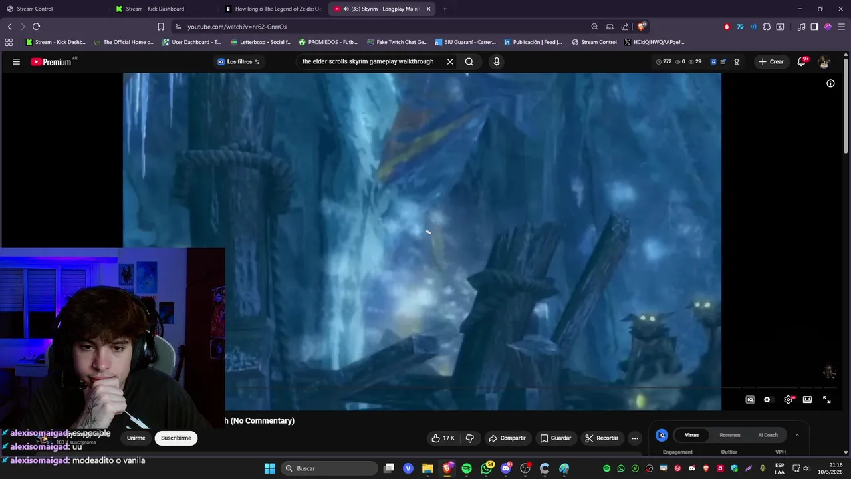Screen dimensions: 851x479
Task: Select the Resumen tab in vidIQ panel
Action: [x=730, y=435]
